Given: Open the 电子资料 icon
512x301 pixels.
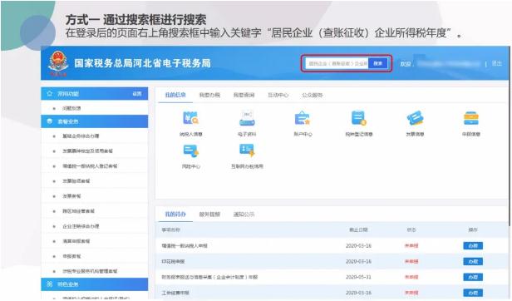Looking at the screenshot, I should (247, 118).
